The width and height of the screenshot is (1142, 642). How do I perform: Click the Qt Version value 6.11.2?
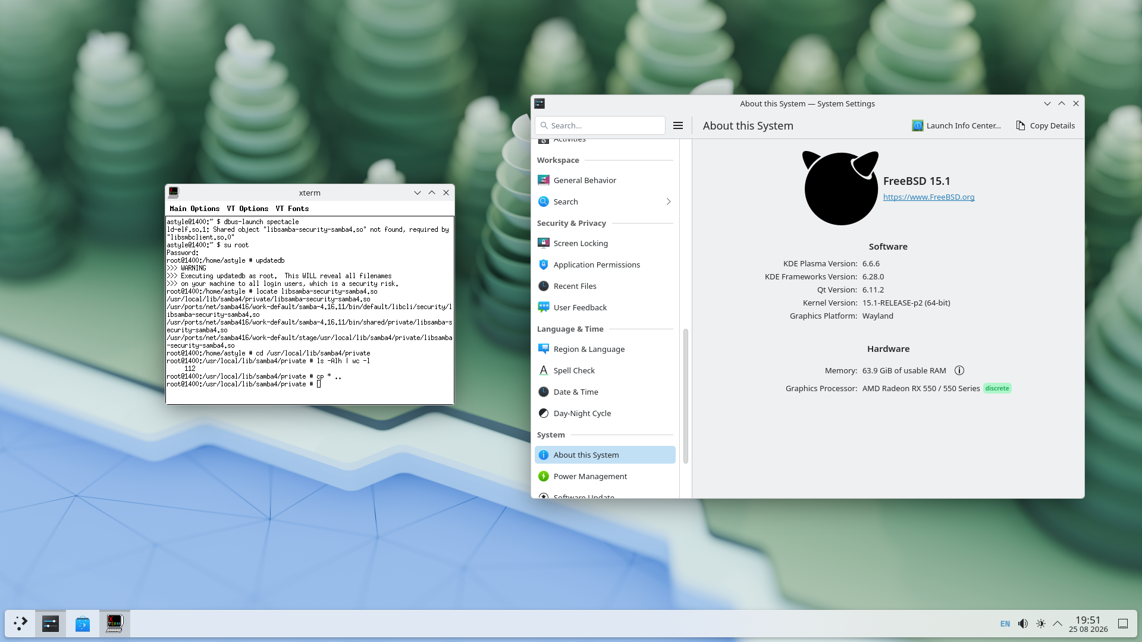pos(873,289)
